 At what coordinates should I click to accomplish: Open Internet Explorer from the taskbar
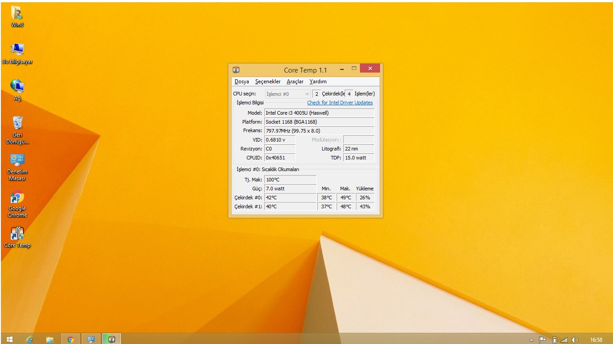click(x=30, y=340)
